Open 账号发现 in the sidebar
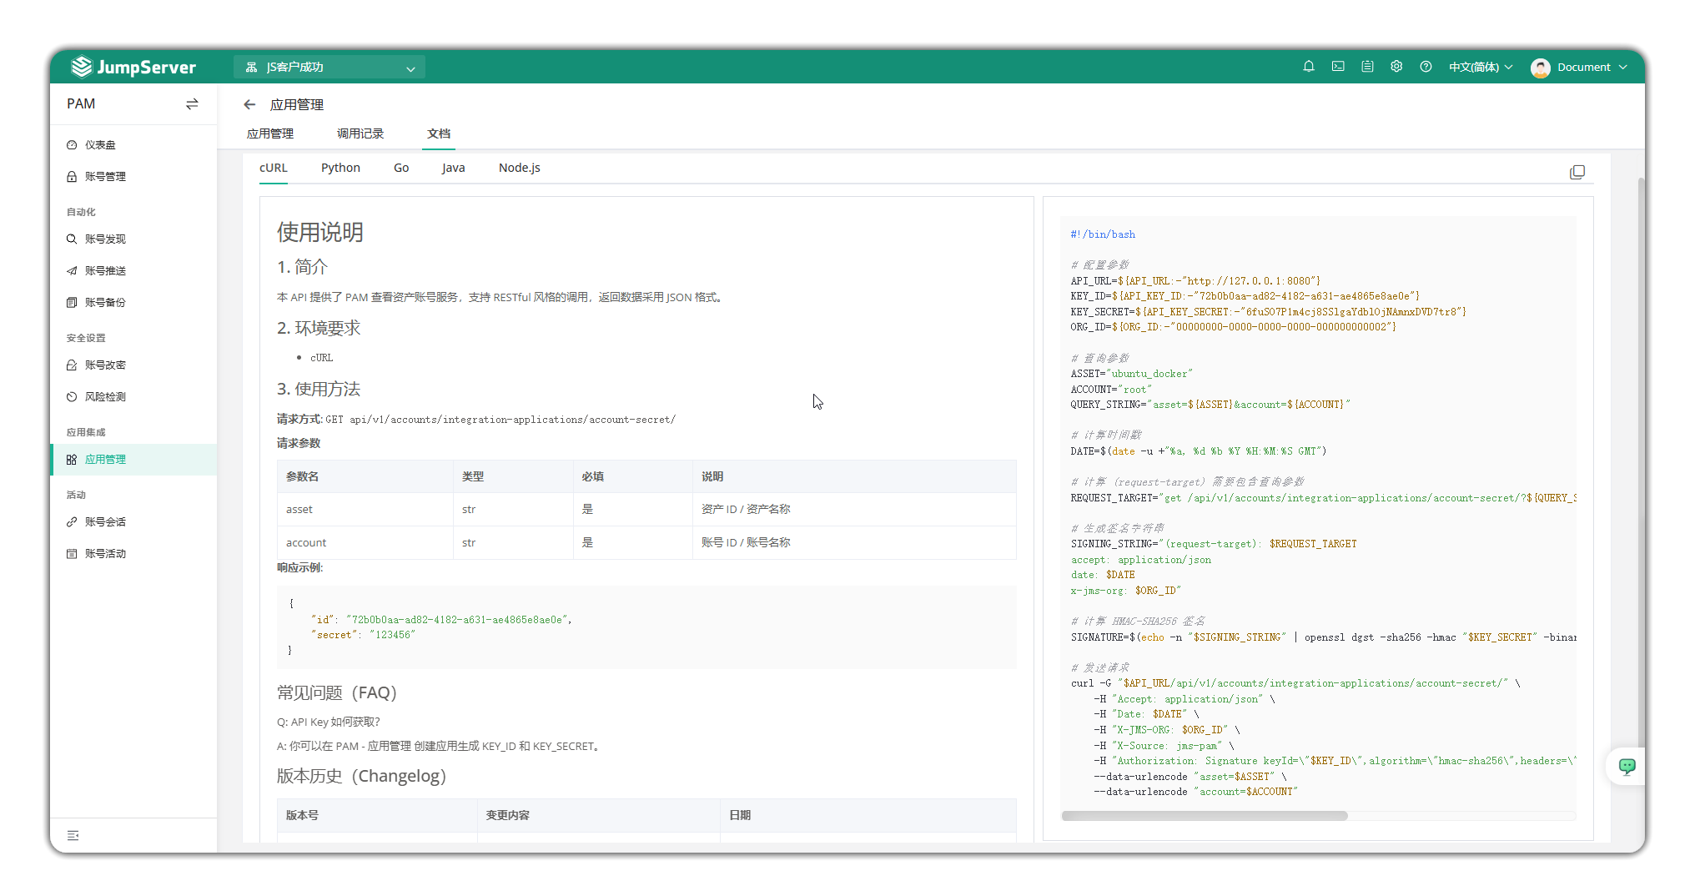 point(133,239)
